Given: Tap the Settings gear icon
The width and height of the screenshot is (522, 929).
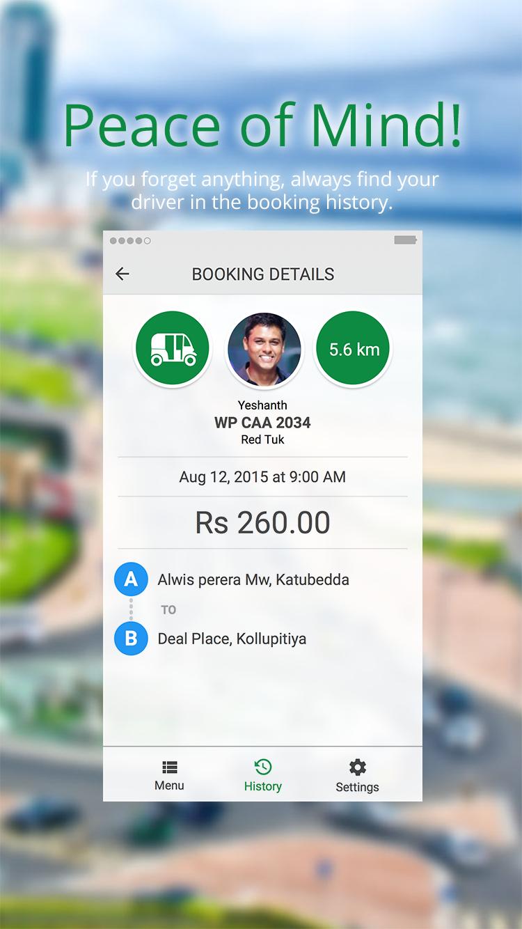Looking at the screenshot, I should pos(357,767).
